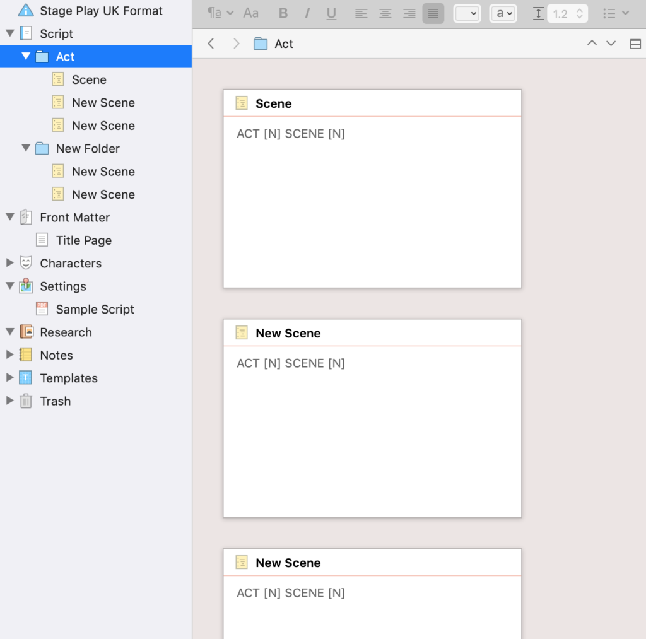Navigate to the next document
This screenshot has width=646, height=639.
(611, 44)
